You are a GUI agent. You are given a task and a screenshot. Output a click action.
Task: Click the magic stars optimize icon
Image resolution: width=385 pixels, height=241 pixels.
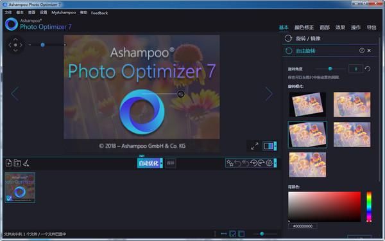[x=230, y=163]
